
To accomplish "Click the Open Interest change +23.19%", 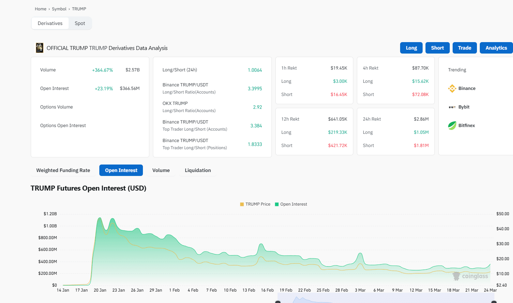I will [104, 89].
